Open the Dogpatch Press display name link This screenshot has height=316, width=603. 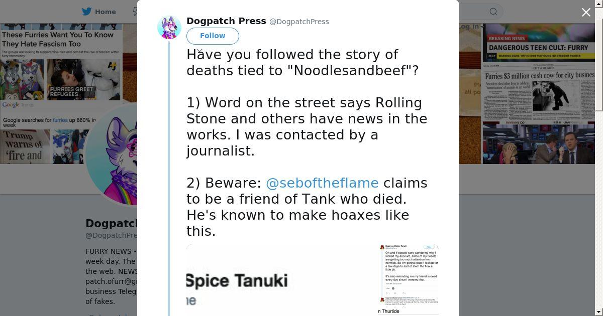(x=226, y=21)
